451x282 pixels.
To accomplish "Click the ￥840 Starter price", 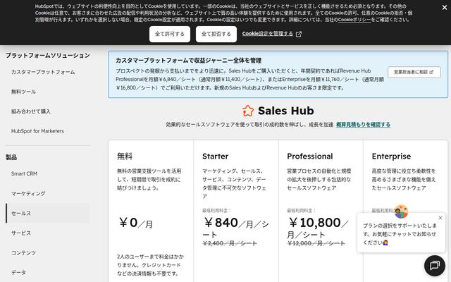I will point(221,223).
